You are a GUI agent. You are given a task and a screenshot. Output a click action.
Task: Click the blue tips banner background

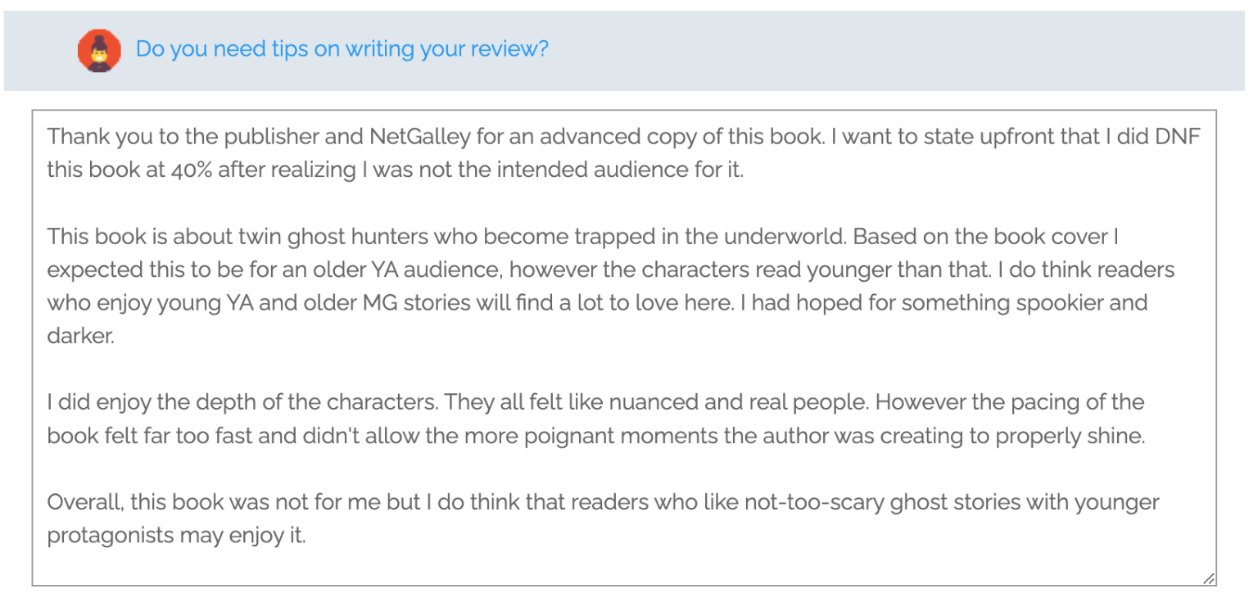click(x=901, y=50)
